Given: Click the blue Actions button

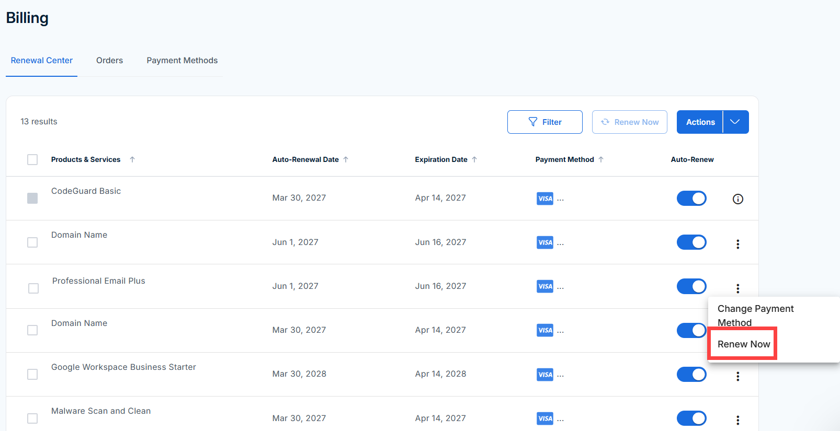Looking at the screenshot, I should [700, 122].
